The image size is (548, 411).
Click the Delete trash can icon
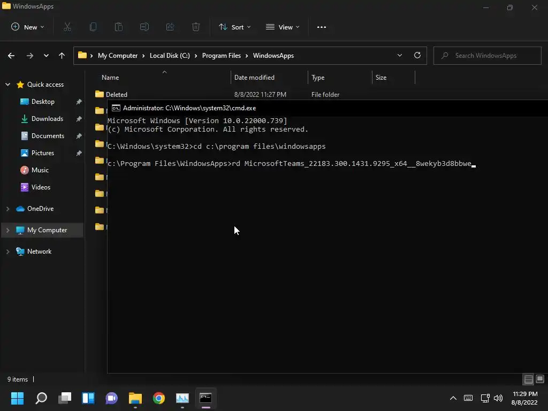point(196,27)
